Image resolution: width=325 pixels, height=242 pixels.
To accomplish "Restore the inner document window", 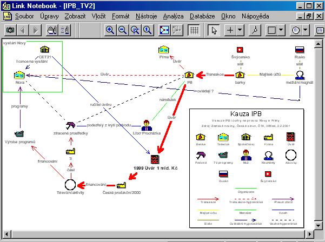I will click(x=309, y=16).
